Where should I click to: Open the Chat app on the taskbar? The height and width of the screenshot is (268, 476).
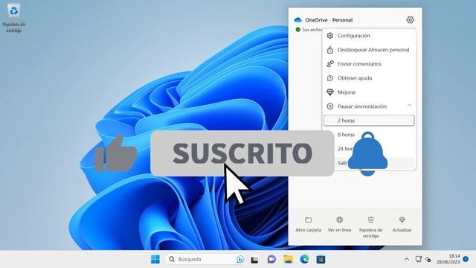pyautogui.click(x=271, y=259)
